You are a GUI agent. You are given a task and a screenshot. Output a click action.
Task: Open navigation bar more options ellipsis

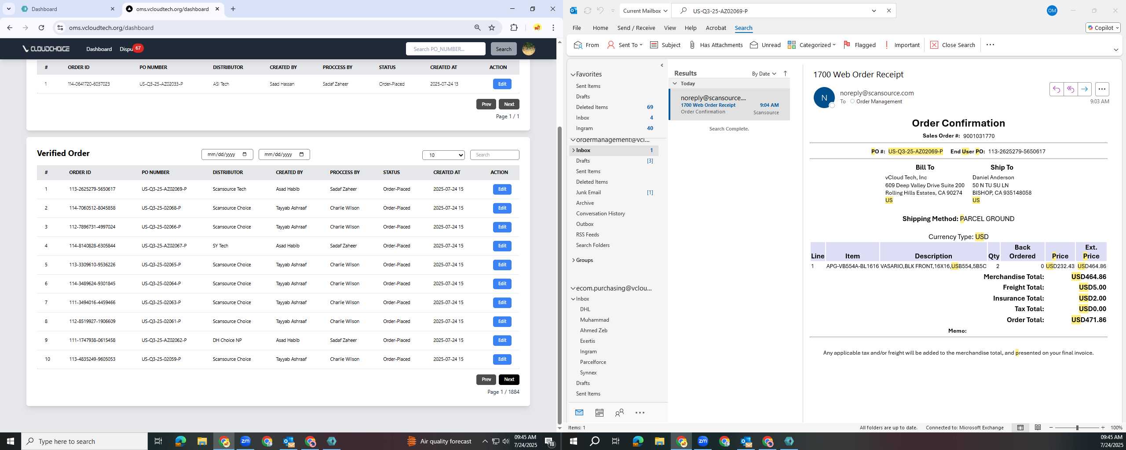640,413
